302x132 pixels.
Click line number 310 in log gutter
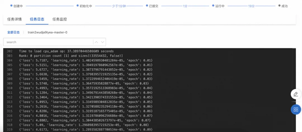point(10,88)
